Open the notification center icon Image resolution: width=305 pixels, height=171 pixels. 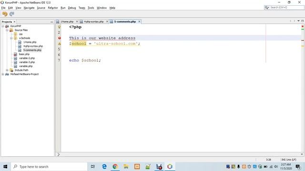(x=298, y=167)
